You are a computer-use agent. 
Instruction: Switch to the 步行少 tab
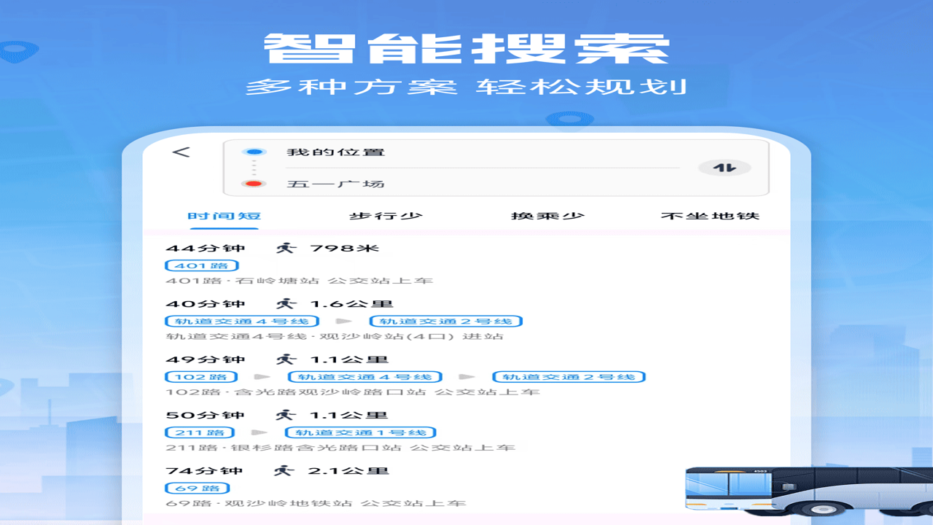[386, 216]
